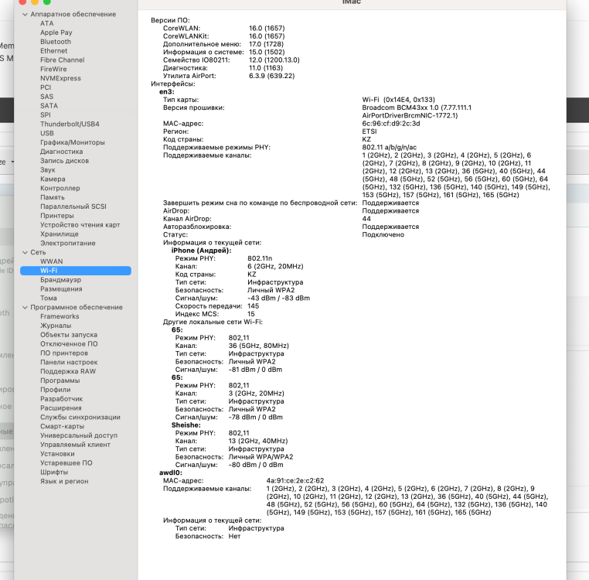Collapse the Сеть section chevron
589x580 pixels.
point(26,252)
